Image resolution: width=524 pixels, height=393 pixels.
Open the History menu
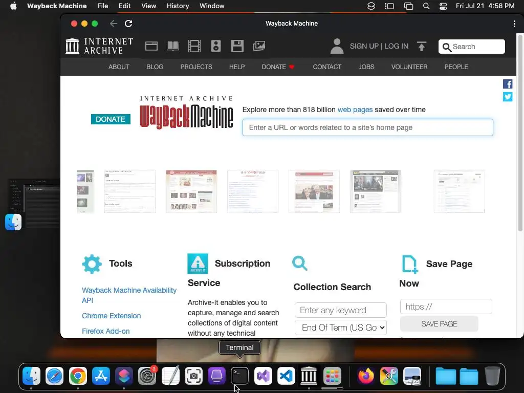178,6
